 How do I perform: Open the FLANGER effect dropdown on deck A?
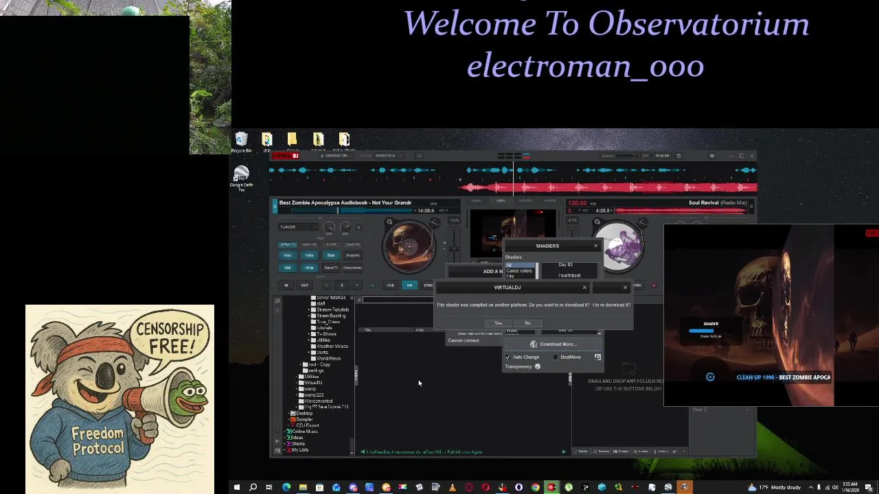coord(297,227)
